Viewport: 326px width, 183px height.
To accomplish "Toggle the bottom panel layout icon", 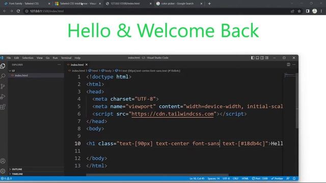I will (257, 58).
